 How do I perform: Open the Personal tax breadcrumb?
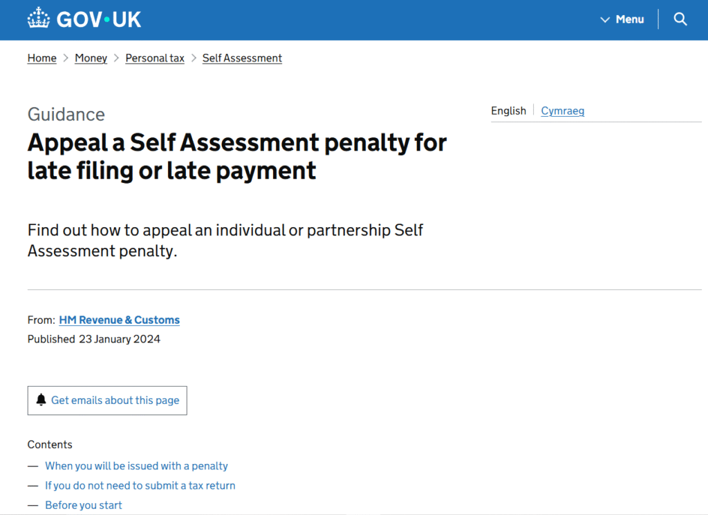pos(155,58)
